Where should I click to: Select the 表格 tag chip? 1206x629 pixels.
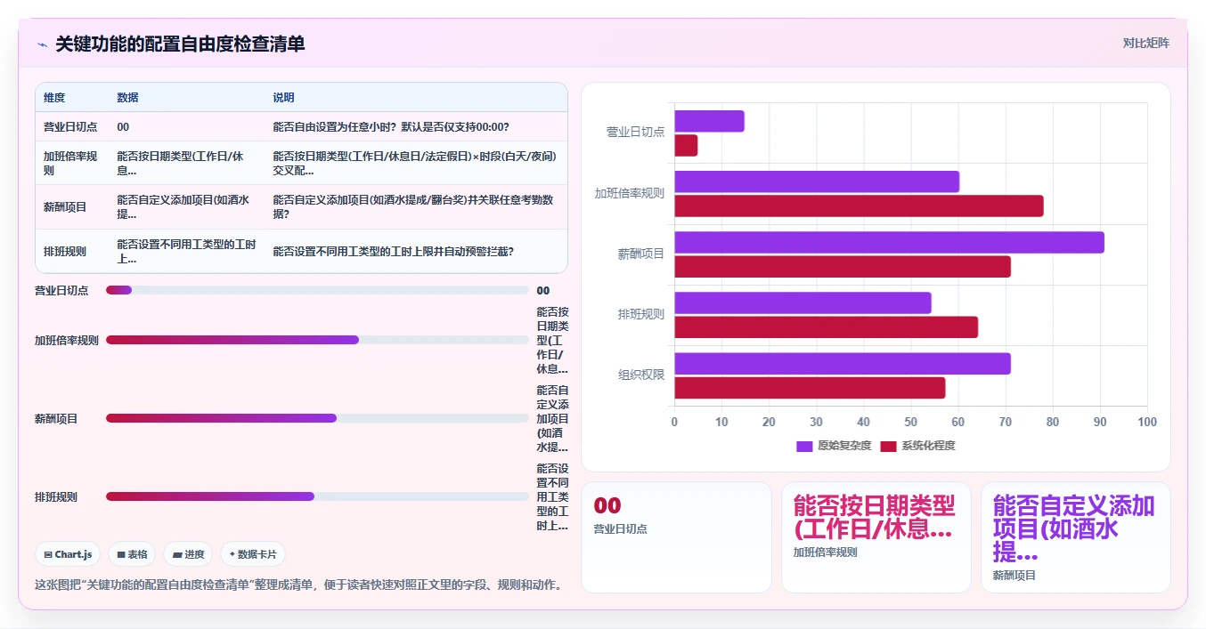pyautogui.click(x=132, y=554)
